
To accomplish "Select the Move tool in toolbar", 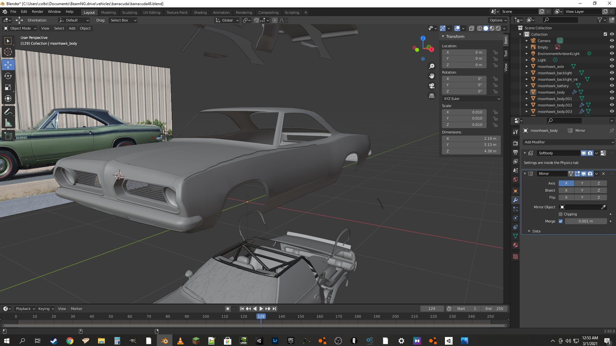I will 8,65.
